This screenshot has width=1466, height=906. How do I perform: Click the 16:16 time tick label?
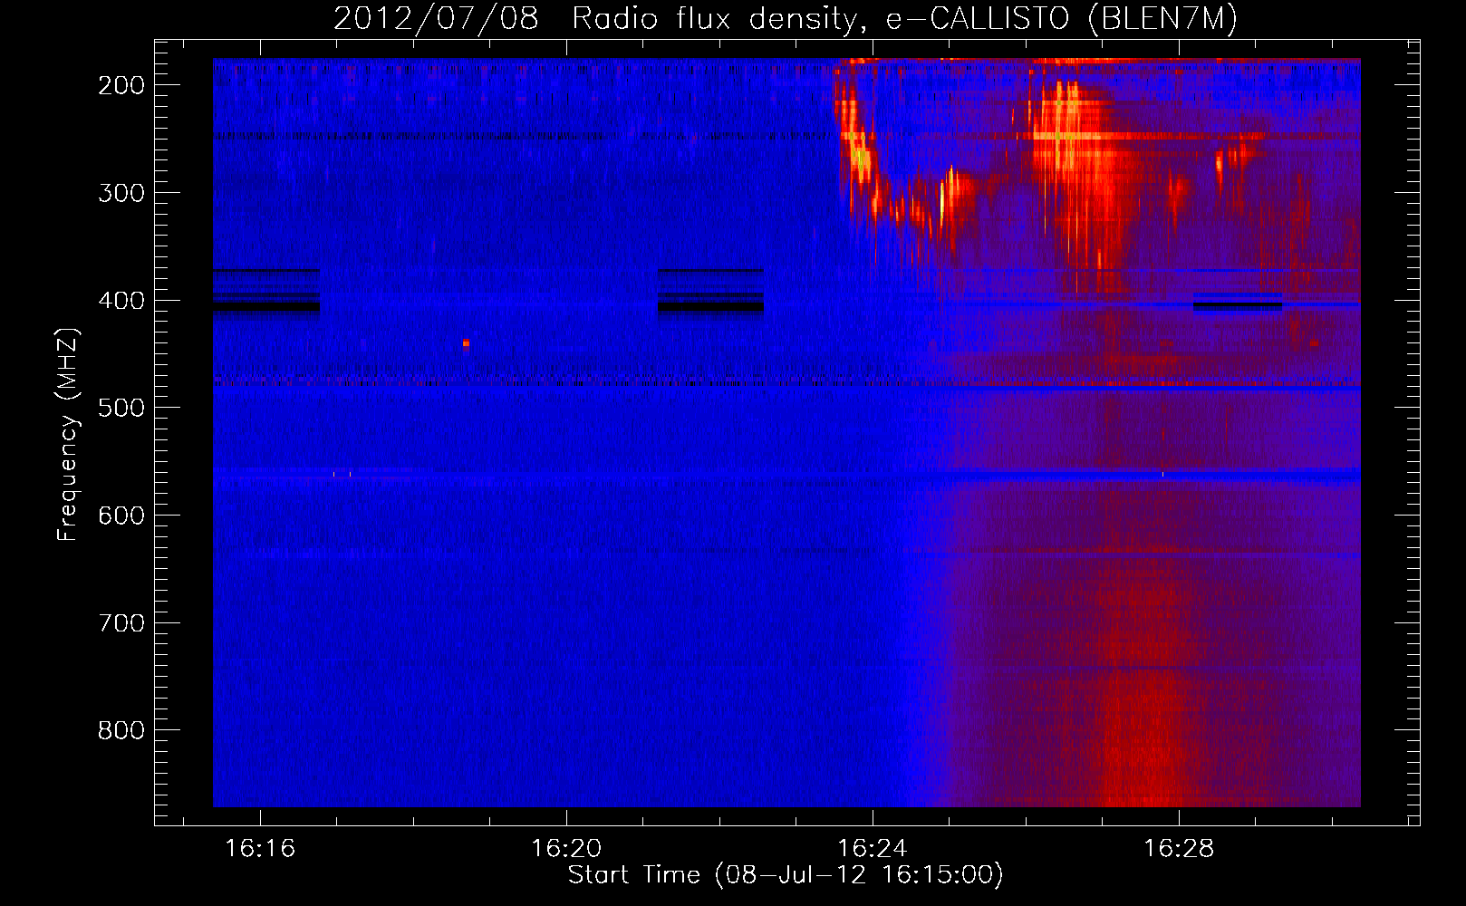(x=260, y=848)
